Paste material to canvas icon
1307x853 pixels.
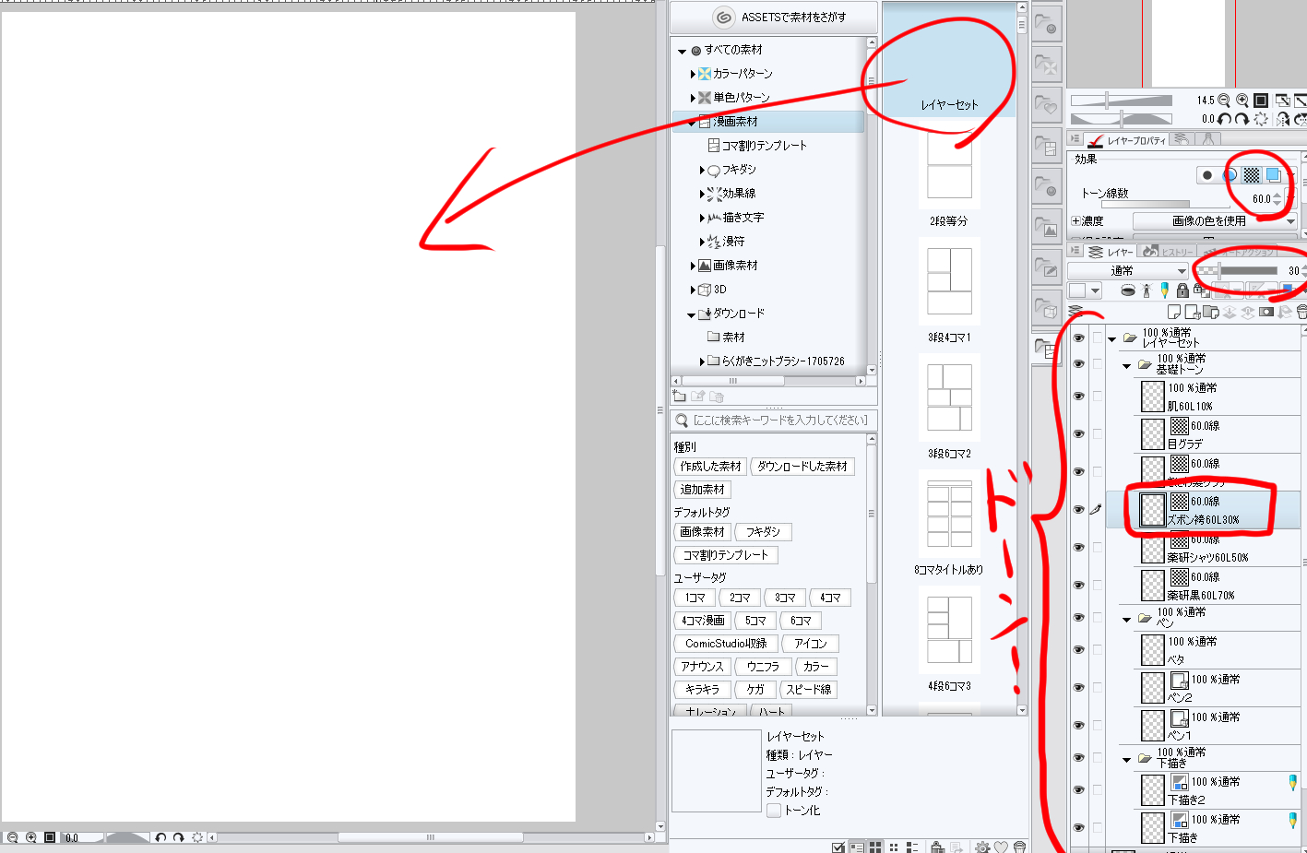[937, 847]
